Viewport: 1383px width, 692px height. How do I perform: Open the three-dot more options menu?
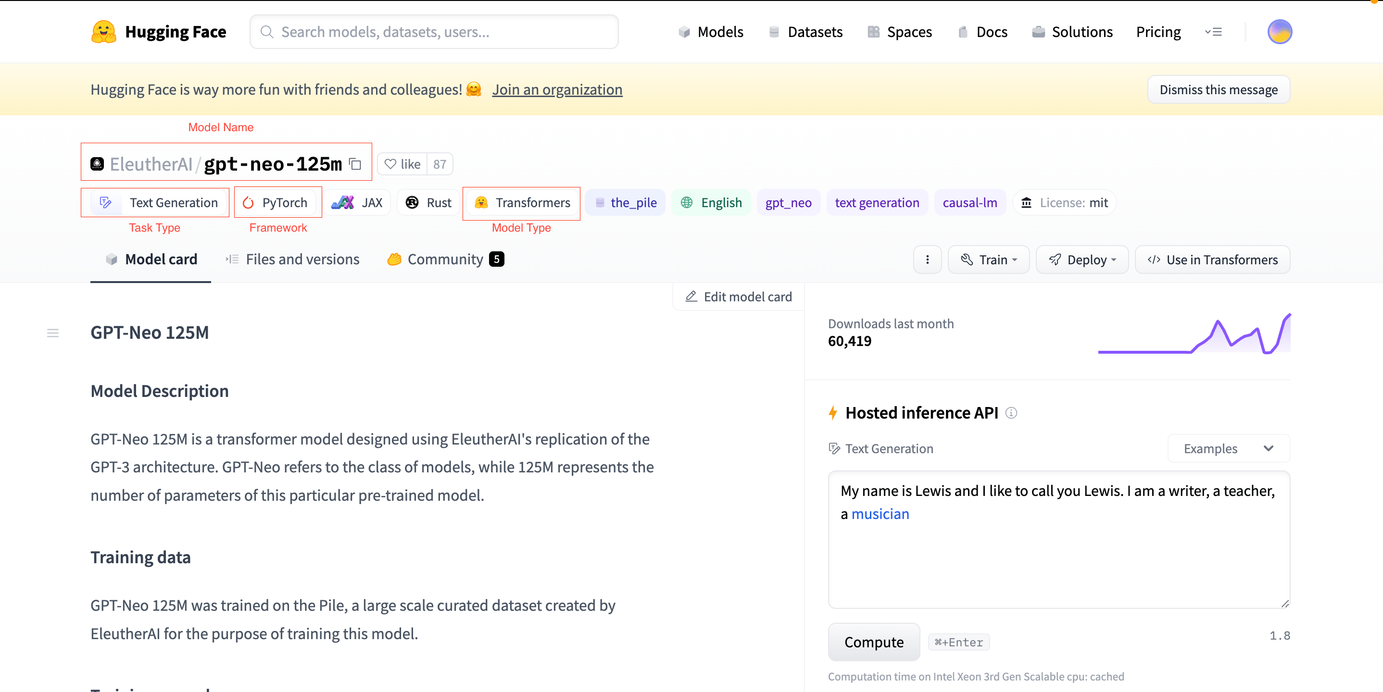click(927, 259)
